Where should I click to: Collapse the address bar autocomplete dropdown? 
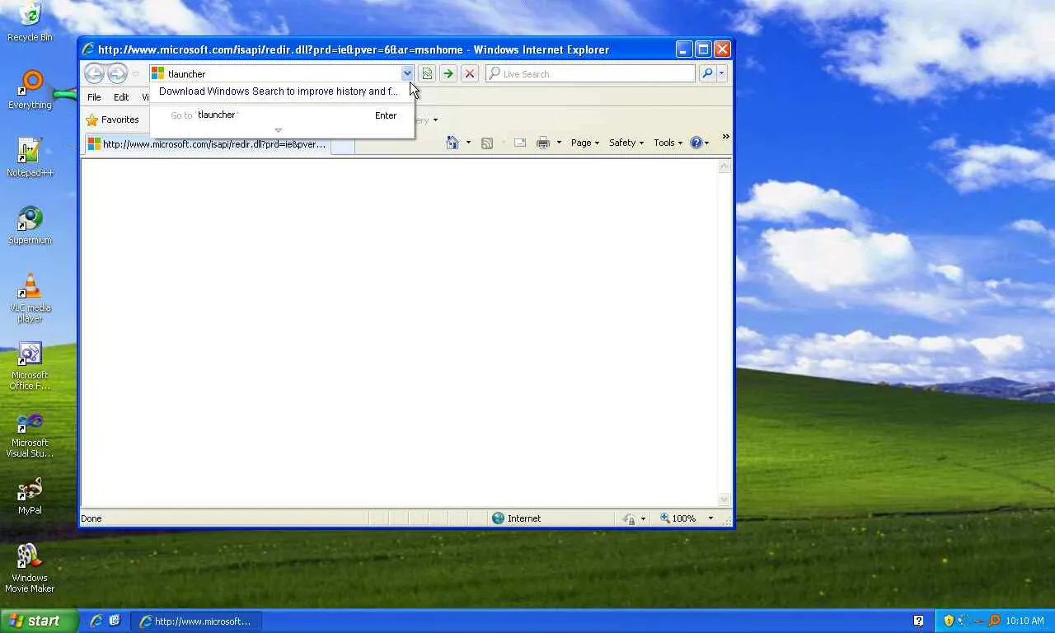(407, 73)
